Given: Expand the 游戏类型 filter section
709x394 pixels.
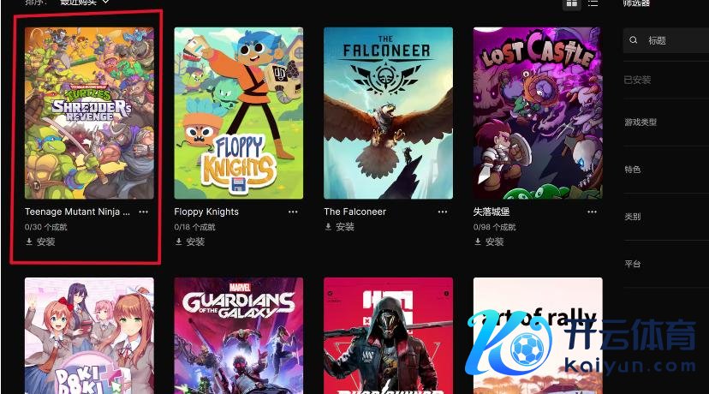Looking at the screenshot, I should tap(665, 122).
